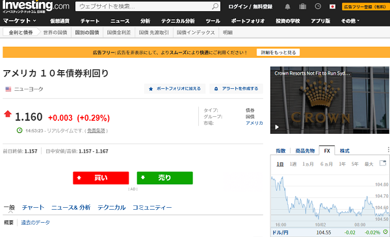
Task: Click ポートフォリオに加える button
Action: [x=175, y=89]
